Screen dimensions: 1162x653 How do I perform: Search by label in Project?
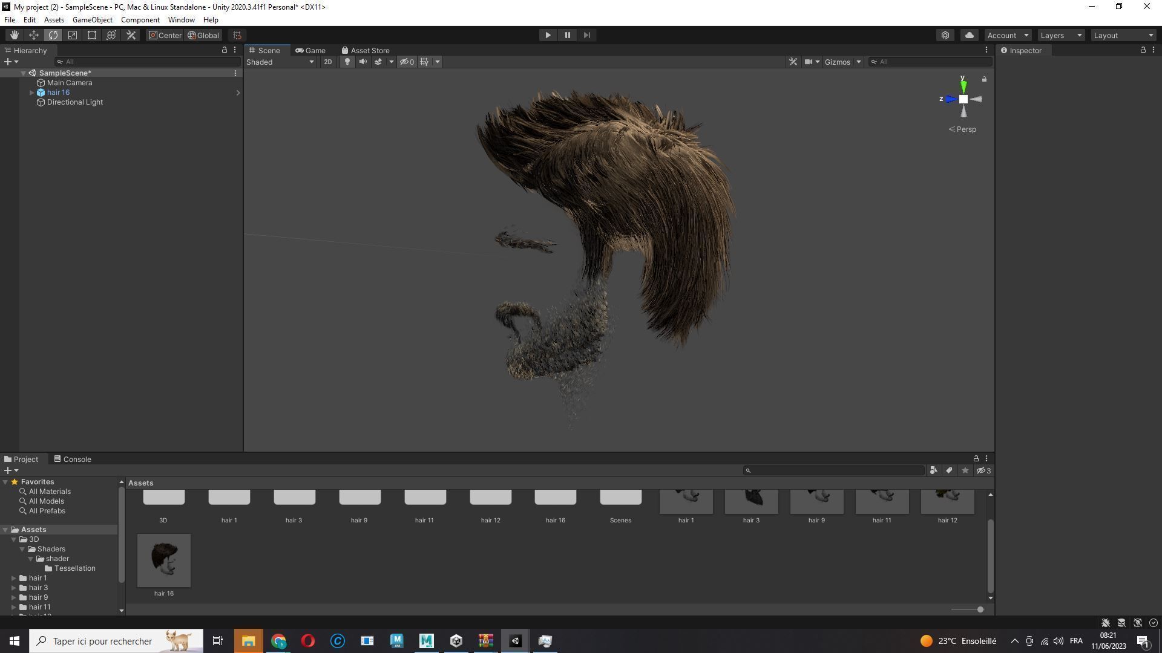949,470
